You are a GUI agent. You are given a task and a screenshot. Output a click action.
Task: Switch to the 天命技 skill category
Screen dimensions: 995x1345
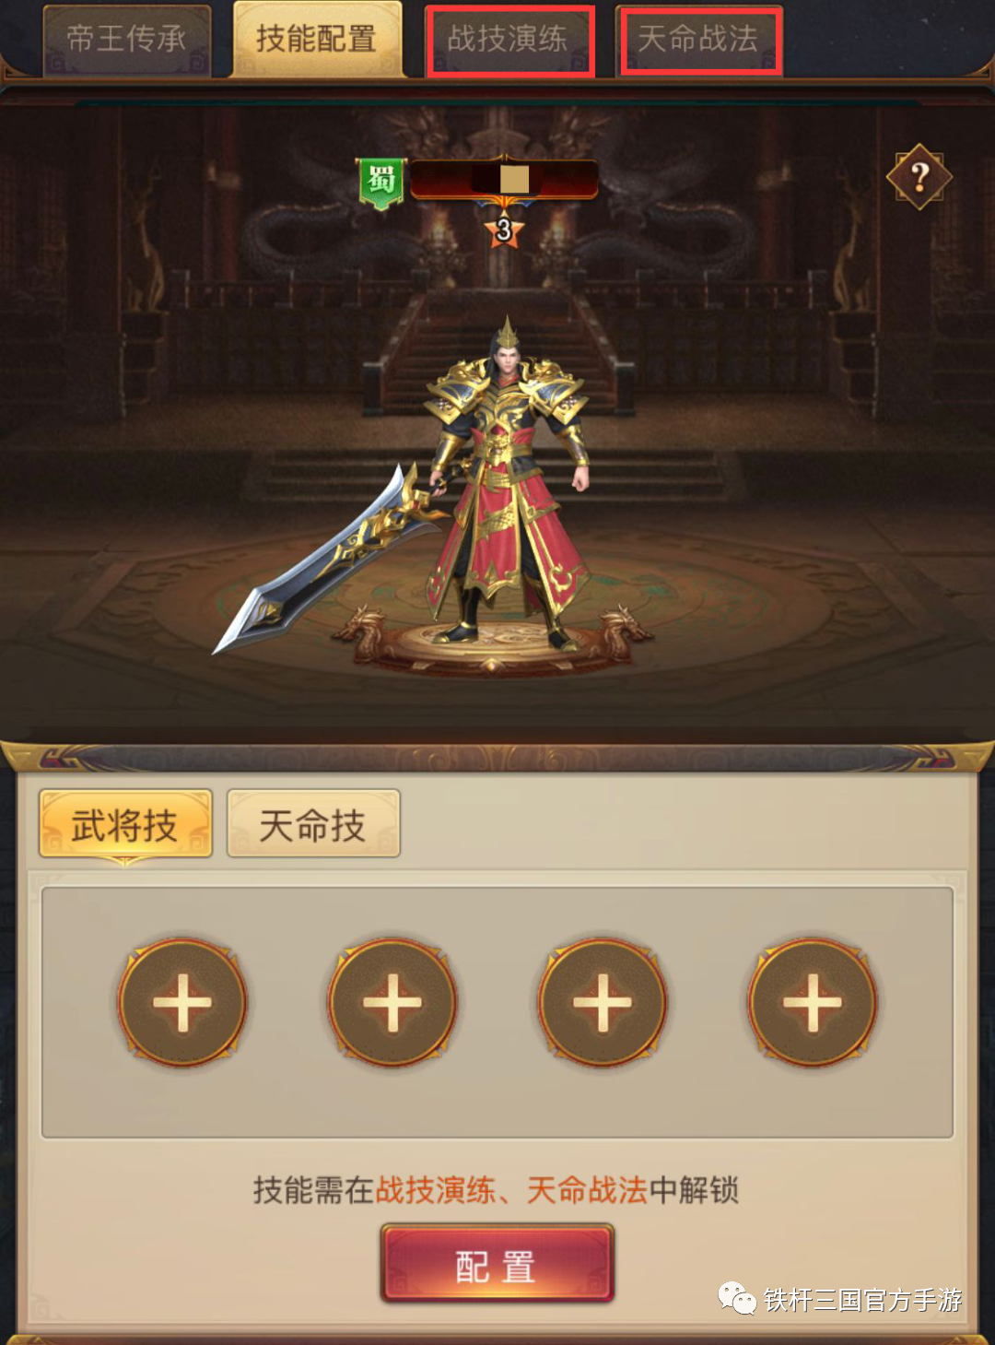313,824
